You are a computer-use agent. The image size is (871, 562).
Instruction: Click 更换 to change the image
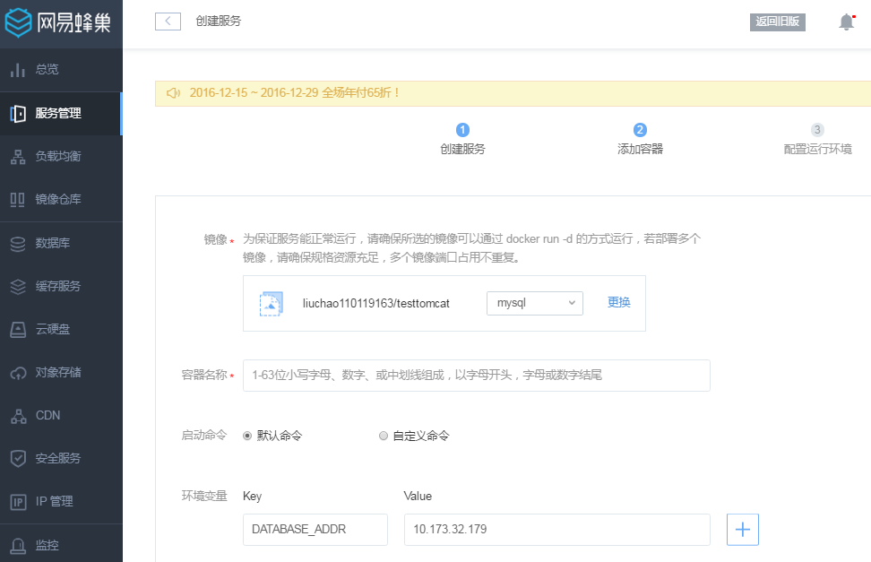617,303
